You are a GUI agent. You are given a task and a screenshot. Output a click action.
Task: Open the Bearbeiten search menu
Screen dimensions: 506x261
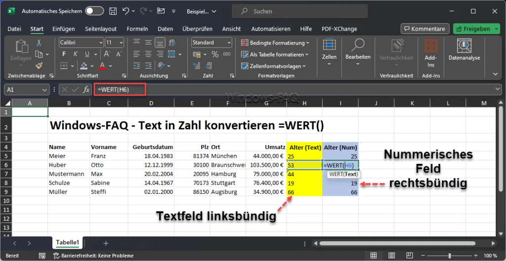tap(358, 51)
